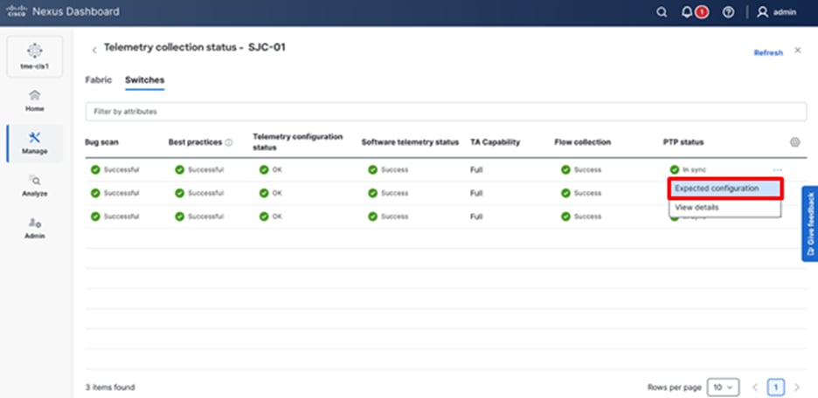Select page 1 in pagination
This screenshot has height=398, width=818.
[776, 387]
